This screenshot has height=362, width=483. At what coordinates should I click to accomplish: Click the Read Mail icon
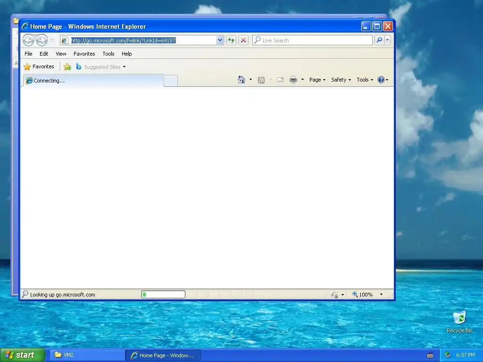pyautogui.click(x=280, y=80)
